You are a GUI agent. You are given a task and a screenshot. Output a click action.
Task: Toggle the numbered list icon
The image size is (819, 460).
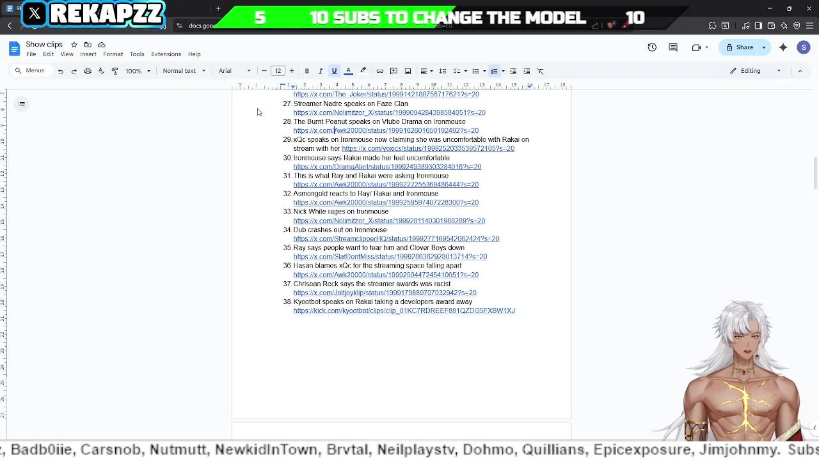point(494,71)
